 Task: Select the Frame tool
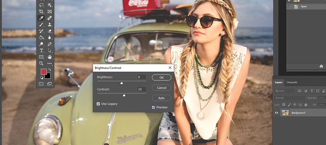pyautogui.click(x=50, y=11)
